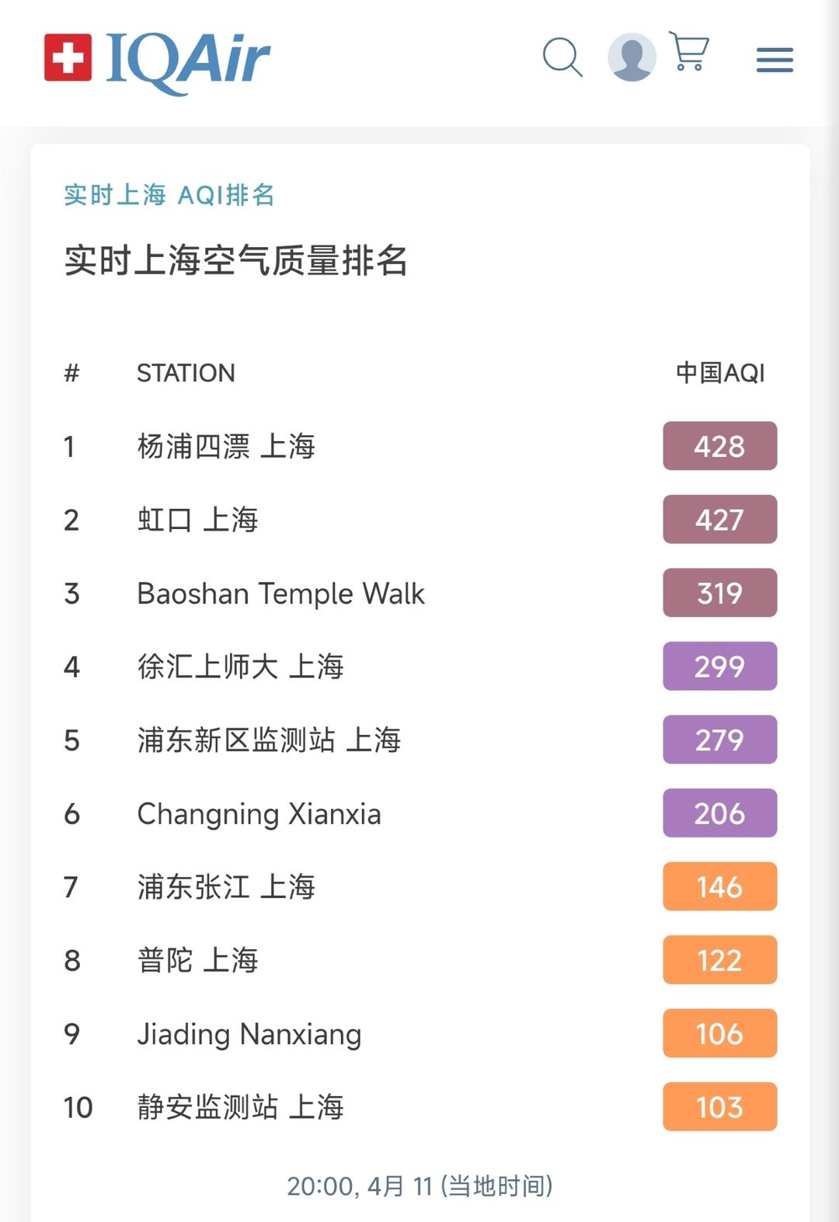The width and height of the screenshot is (839, 1222).
Task: Open the shopping cart
Action: point(689,53)
